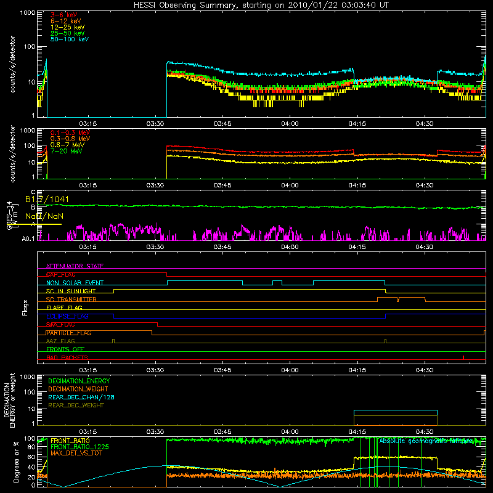Click the Flags axis title
Image resolution: width=493 pixels, height=493 pixels.
tap(25, 308)
